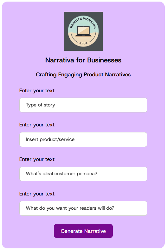Focus the "Insert product/service" input field
The image size is (167, 249).
tap(83, 139)
